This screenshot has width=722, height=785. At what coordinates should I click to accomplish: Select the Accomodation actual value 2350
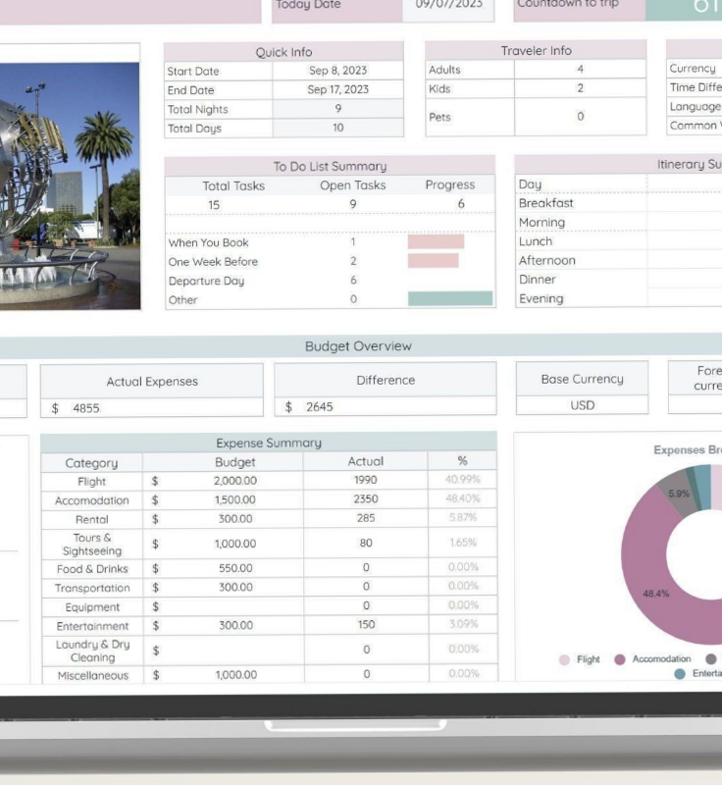point(365,499)
